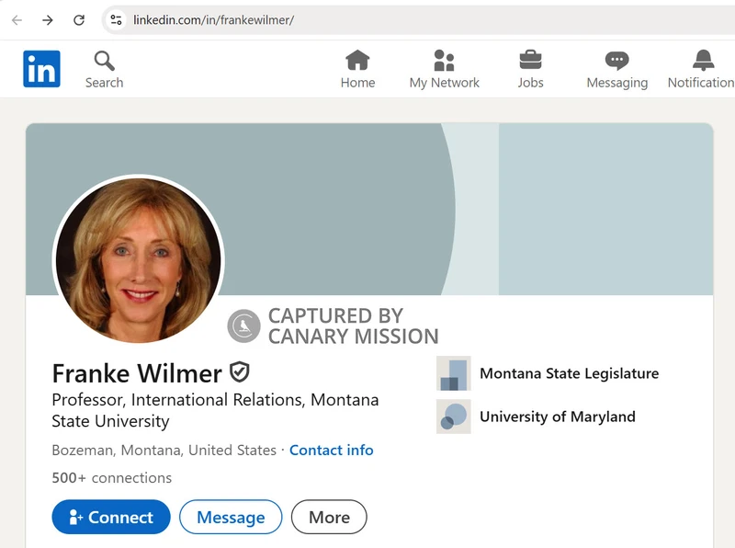This screenshot has height=548, width=735.
Task: Open the More options button
Action: click(329, 517)
